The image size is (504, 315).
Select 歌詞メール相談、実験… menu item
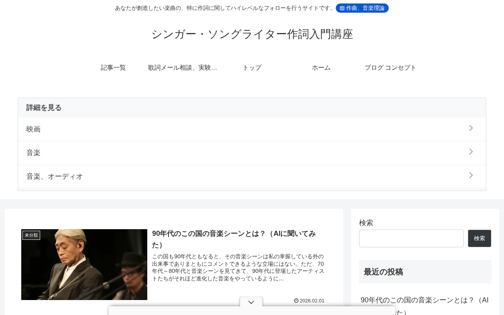coord(183,68)
